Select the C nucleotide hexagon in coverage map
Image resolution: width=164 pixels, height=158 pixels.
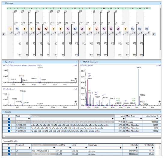[75, 29]
